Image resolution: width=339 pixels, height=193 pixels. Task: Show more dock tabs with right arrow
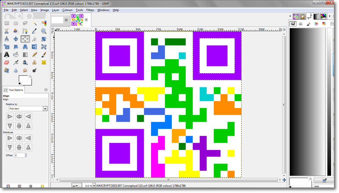click(330, 16)
